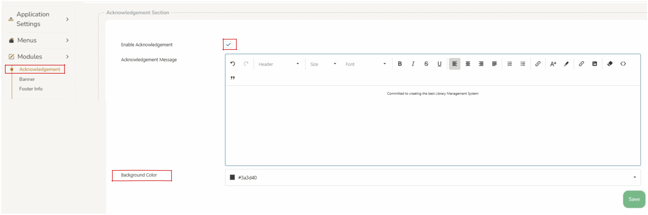This screenshot has height=215, width=648.
Task: Open the Header style dropdown
Action: point(278,64)
